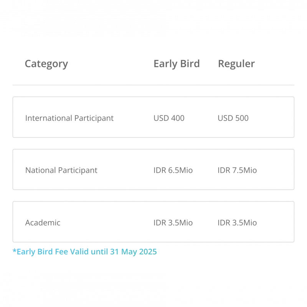Click the word 'Bird' in Early Bird header
This screenshot has width=307, height=307.
tap(190, 64)
